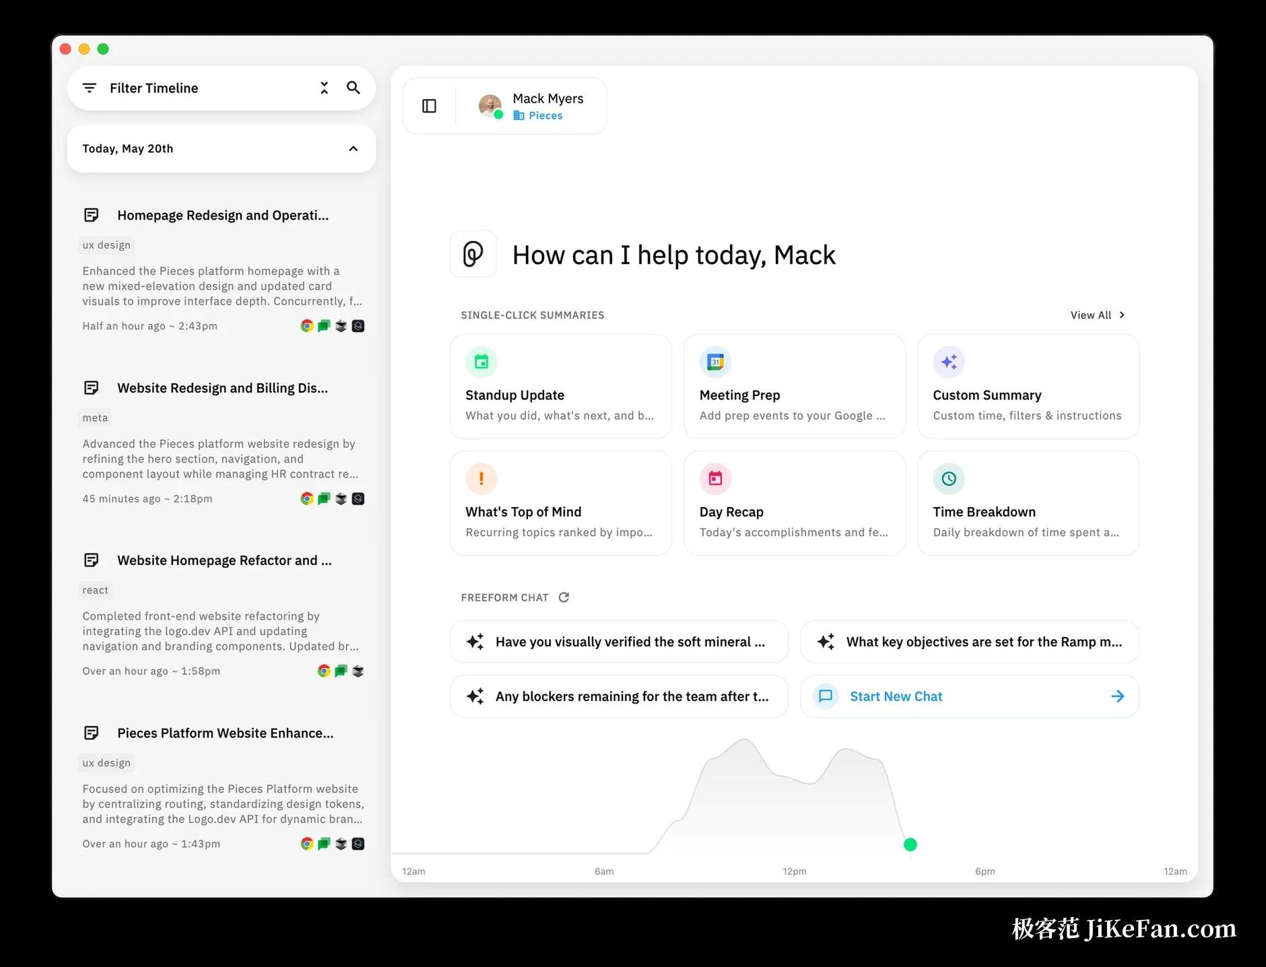This screenshot has height=967, width=1266.
Task: Ask the team blockers remaining suggestion
Action: point(619,696)
